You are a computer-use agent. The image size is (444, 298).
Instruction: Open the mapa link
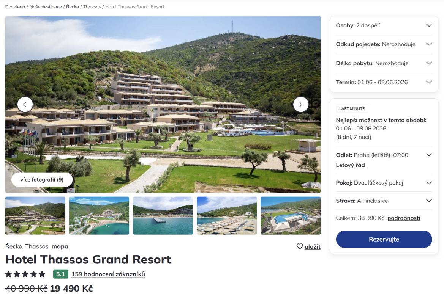(60, 246)
